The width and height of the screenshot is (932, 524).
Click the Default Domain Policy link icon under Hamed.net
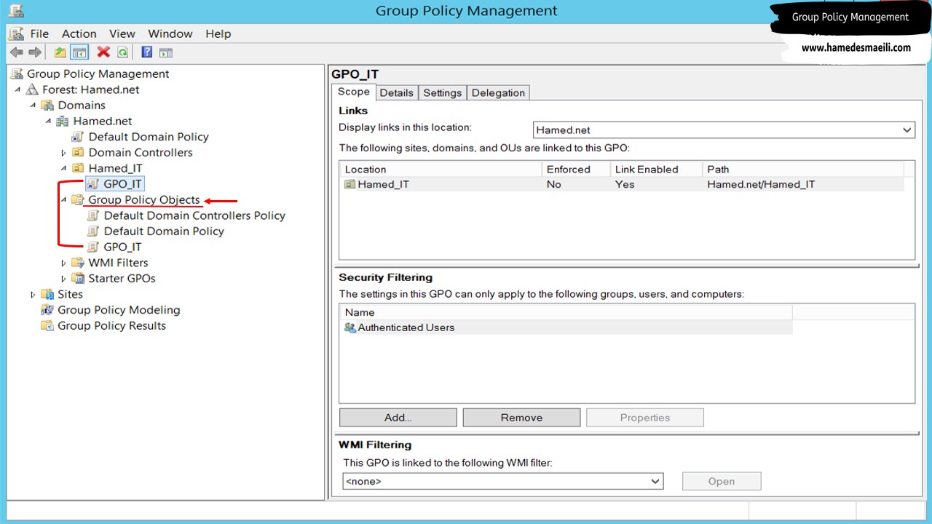(x=78, y=137)
